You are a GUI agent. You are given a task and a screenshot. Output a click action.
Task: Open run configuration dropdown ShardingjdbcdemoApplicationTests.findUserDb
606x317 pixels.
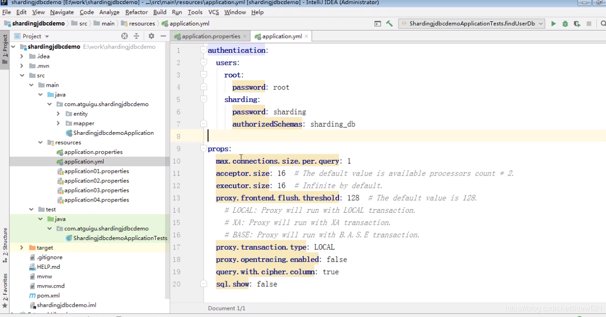(472, 24)
